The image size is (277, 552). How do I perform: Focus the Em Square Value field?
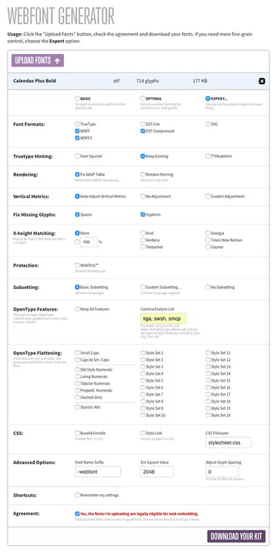coord(157,472)
